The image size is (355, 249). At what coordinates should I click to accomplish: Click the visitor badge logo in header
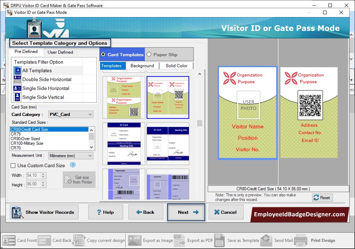coord(34,28)
